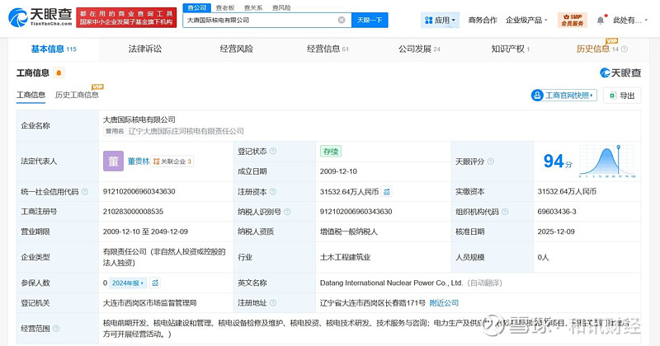Screen dimensions: 660x346
Task: Click the trend chart icon beside 注册资本
Action: pyautogui.click(x=386, y=191)
